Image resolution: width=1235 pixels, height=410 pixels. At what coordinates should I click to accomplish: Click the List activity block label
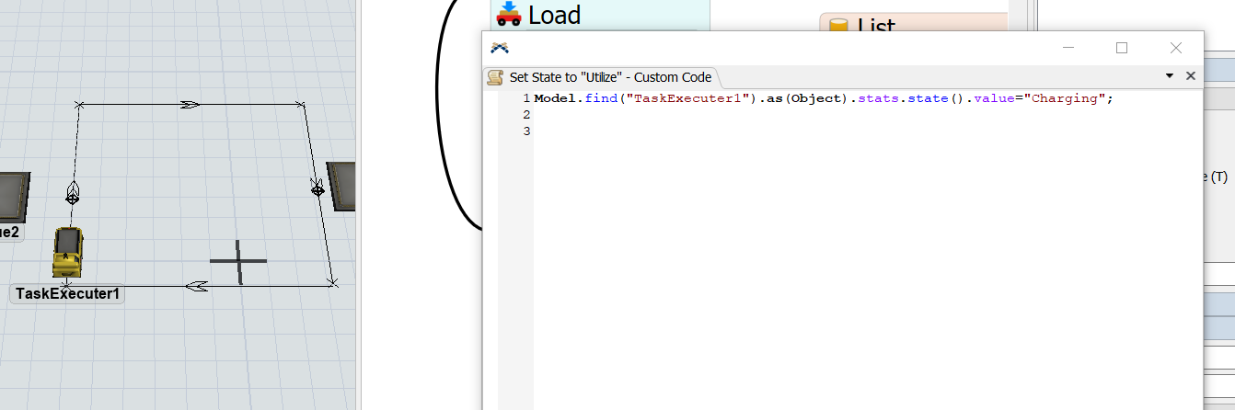tap(876, 28)
